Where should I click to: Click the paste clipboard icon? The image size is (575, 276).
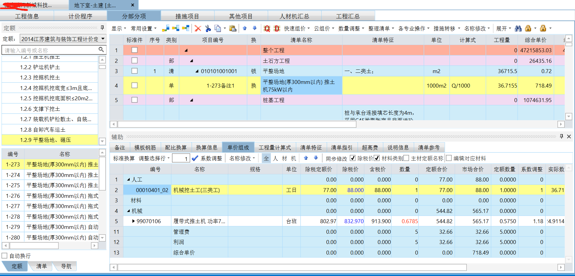[x=232, y=28]
